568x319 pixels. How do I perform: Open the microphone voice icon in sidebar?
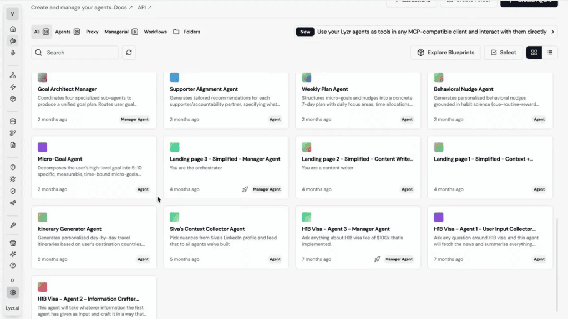(x=13, y=53)
